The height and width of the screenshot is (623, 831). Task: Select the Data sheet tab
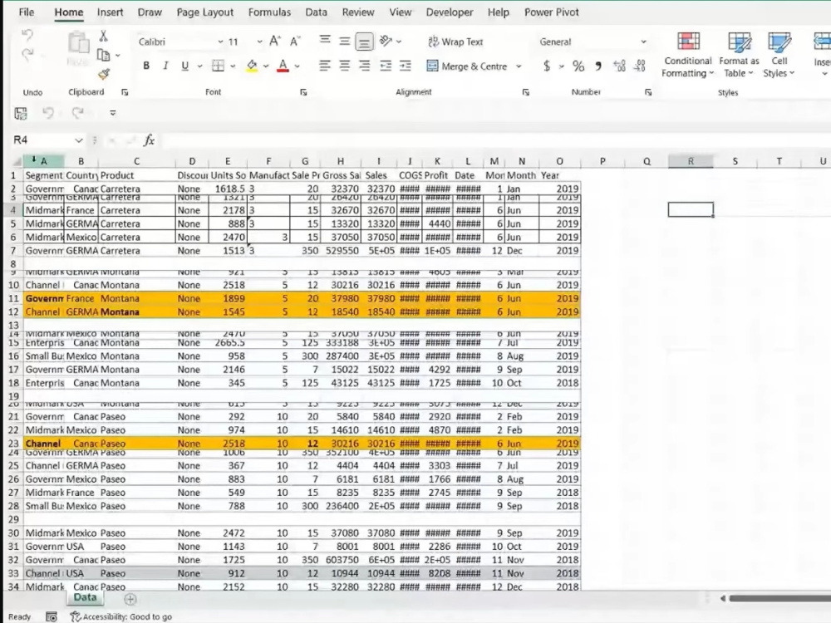click(85, 597)
